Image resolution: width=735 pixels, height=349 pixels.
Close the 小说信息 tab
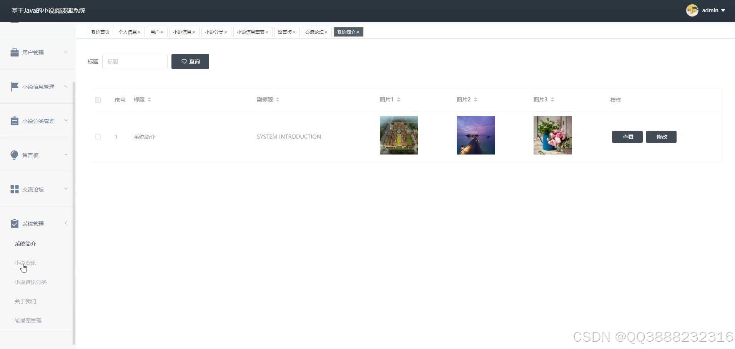(194, 32)
